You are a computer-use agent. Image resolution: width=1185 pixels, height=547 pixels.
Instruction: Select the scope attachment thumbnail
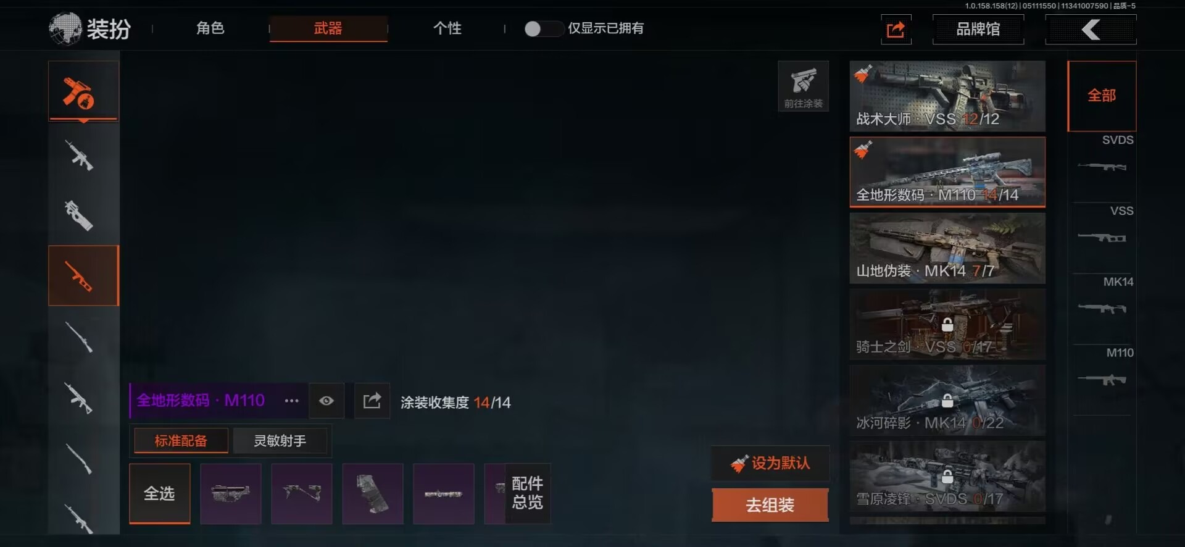[443, 494]
